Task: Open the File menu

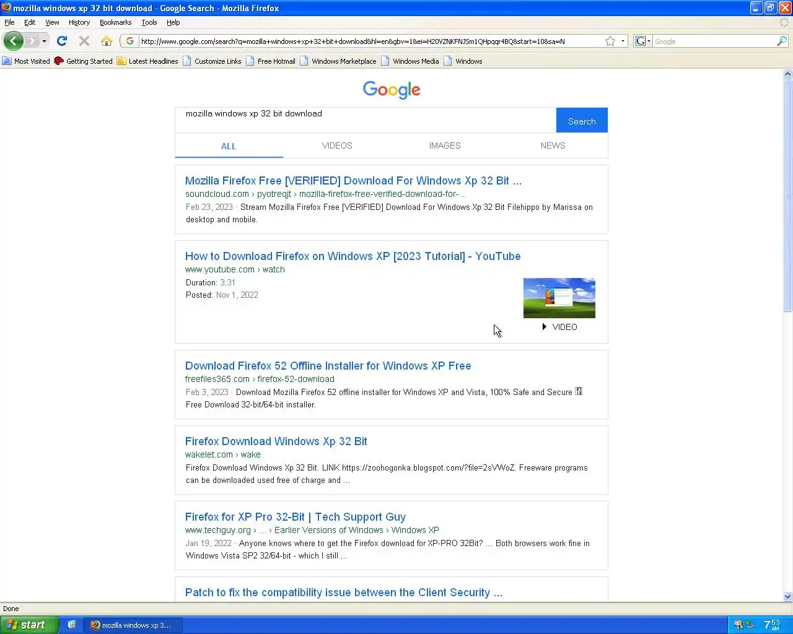Action: [9, 22]
